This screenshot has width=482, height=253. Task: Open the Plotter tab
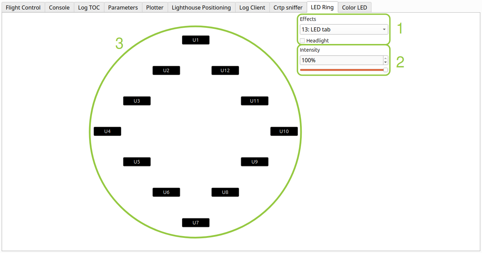point(155,8)
